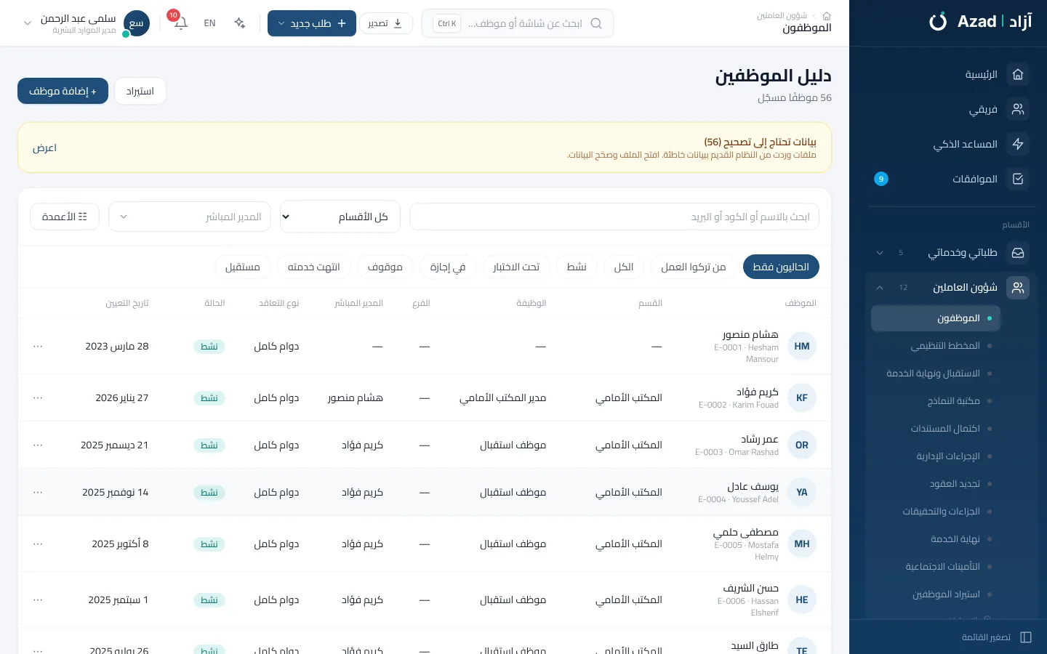Image resolution: width=1047 pixels, height=654 pixels.
Task: Click اعرض in the warning banner
Action: tap(44, 148)
